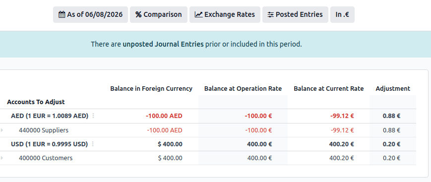The height and width of the screenshot is (182, 431).
Task: Expand the 400000 Customers row
Action: (2, 158)
